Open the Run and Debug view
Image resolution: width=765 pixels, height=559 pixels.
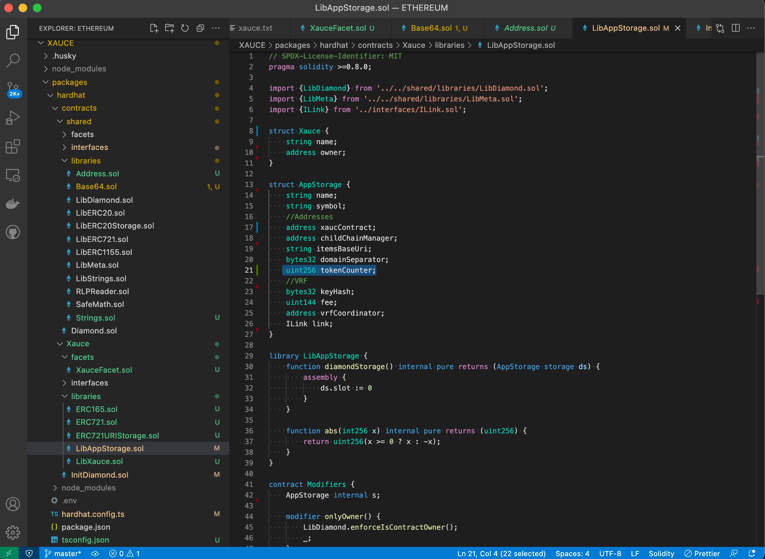[x=13, y=118]
